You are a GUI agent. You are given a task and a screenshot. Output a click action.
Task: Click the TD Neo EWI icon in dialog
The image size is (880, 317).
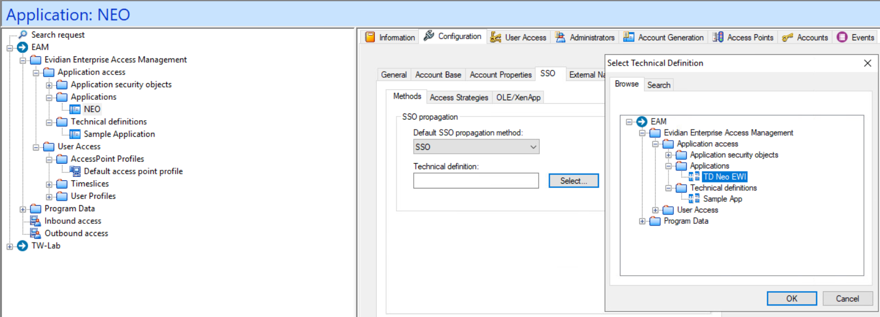tap(694, 177)
